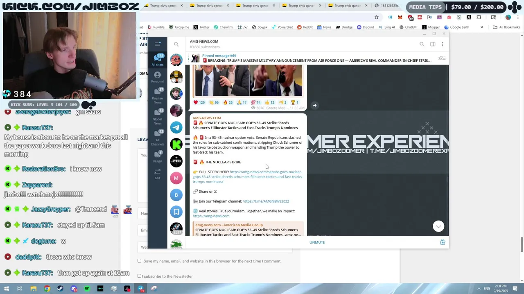Open the channel three-dot options menu
The image size is (524, 294).
pyautogui.click(x=442, y=44)
